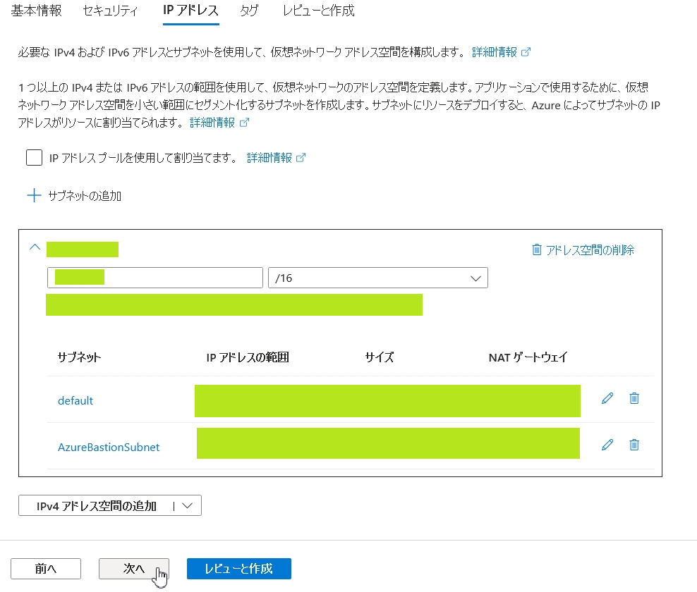697x592 pixels.
Task: Click the trash icon beside アドレス空間の削除
Action: pyautogui.click(x=537, y=249)
